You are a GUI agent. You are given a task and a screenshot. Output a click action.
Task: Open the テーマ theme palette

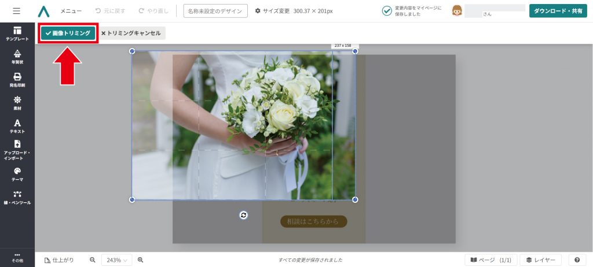[x=17, y=174]
